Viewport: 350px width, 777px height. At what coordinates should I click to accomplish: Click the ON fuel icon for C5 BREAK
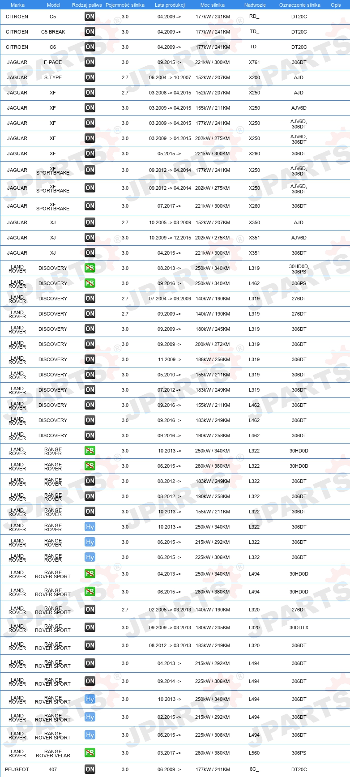click(x=90, y=32)
